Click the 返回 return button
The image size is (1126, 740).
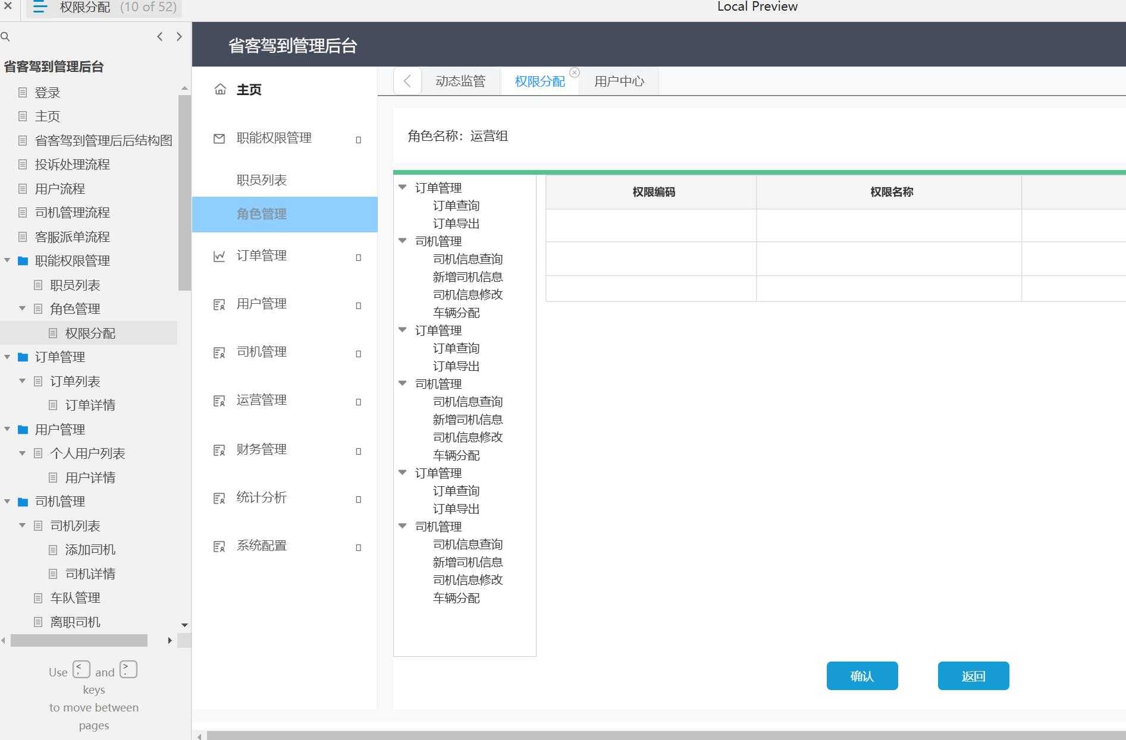973,676
